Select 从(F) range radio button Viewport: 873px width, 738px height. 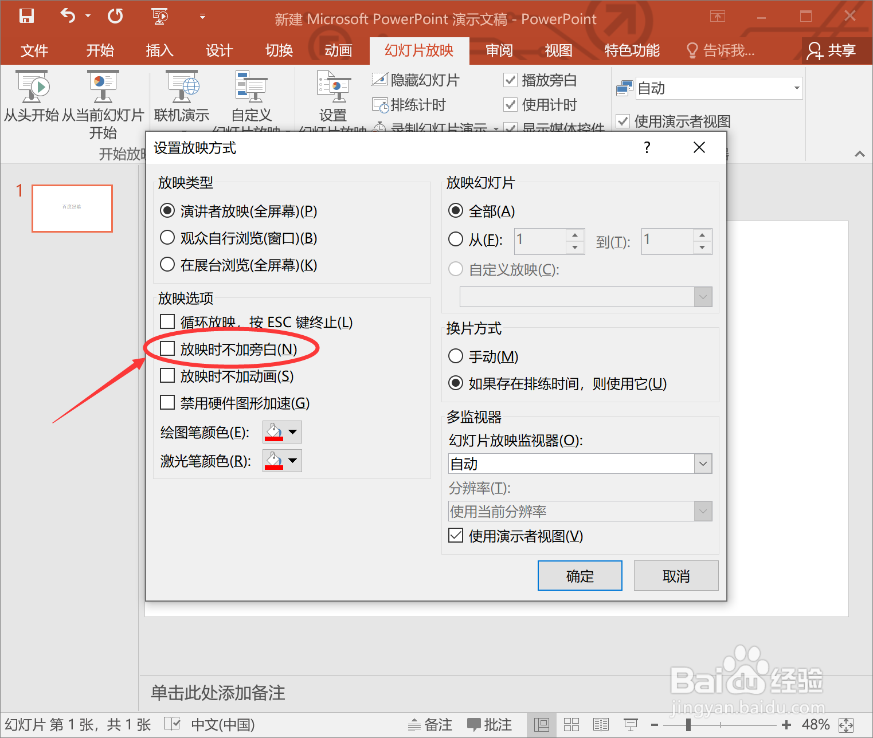pos(455,239)
